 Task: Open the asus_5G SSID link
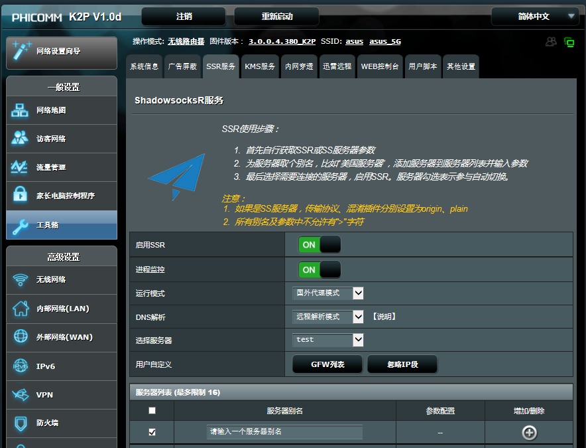point(383,40)
